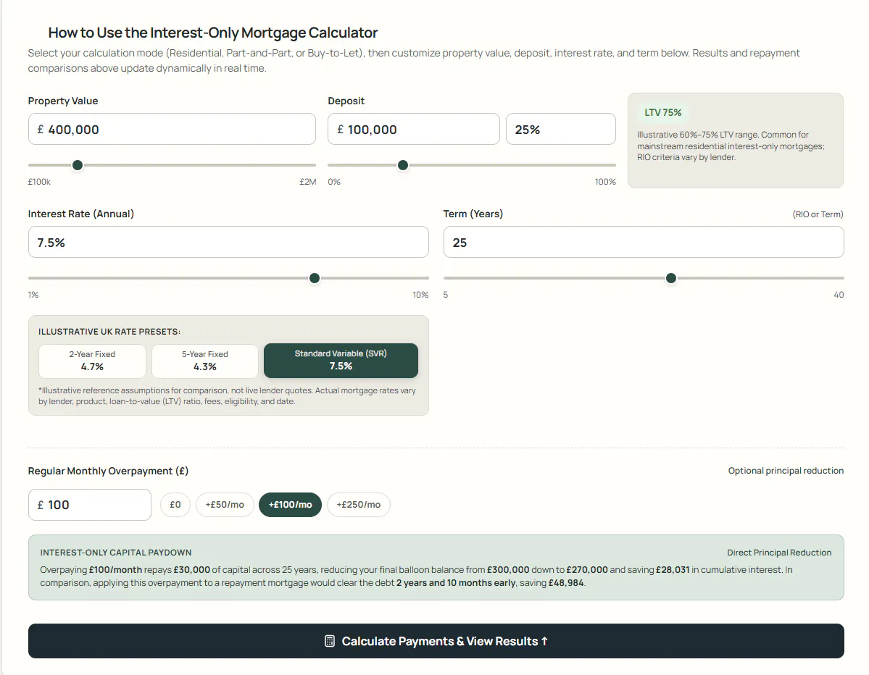This screenshot has width=869, height=675.
Task: Click the "ILLUSTRATIVE UK RATE PRESETS:" label
Action: point(109,332)
